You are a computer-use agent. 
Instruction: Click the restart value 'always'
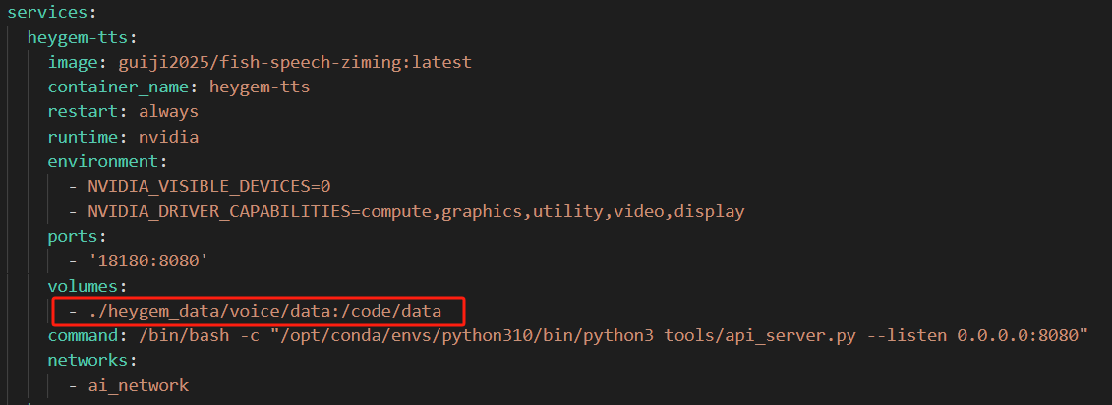[168, 111]
